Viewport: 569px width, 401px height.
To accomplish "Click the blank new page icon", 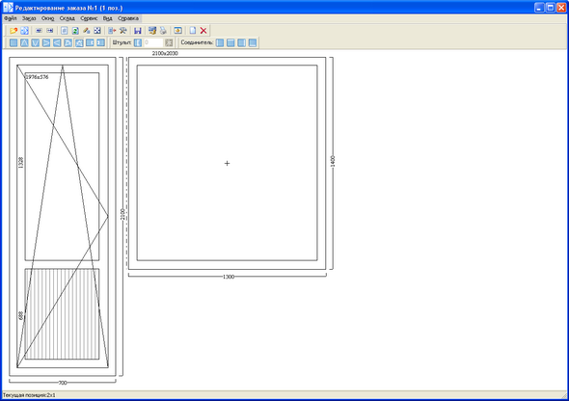I will (193, 31).
